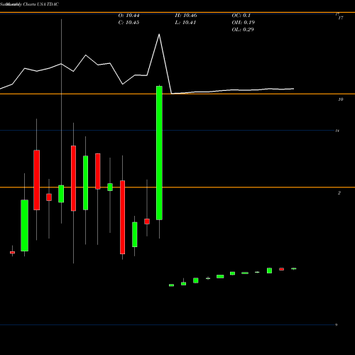Click the '9' axis label at bottom
The image size is (355, 355).
pyautogui.click(x=336, y=324)
